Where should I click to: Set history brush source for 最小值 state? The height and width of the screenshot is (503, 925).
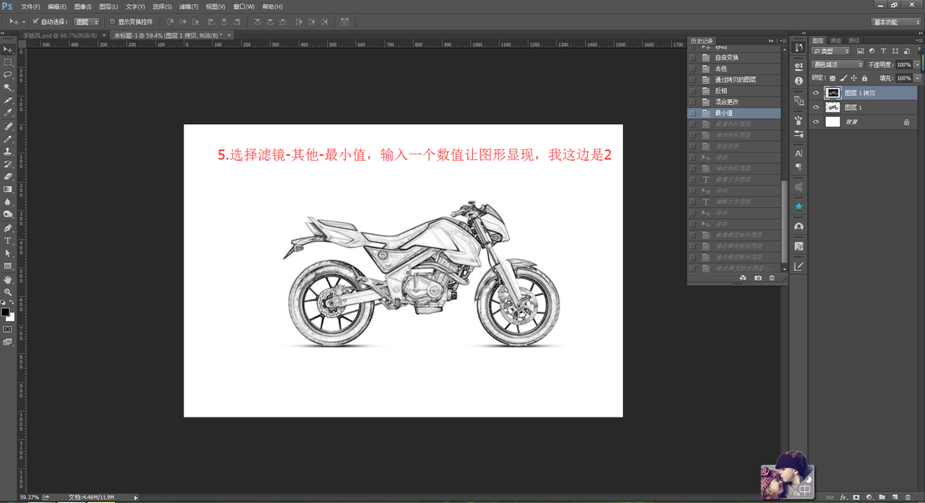coord(693,112)
